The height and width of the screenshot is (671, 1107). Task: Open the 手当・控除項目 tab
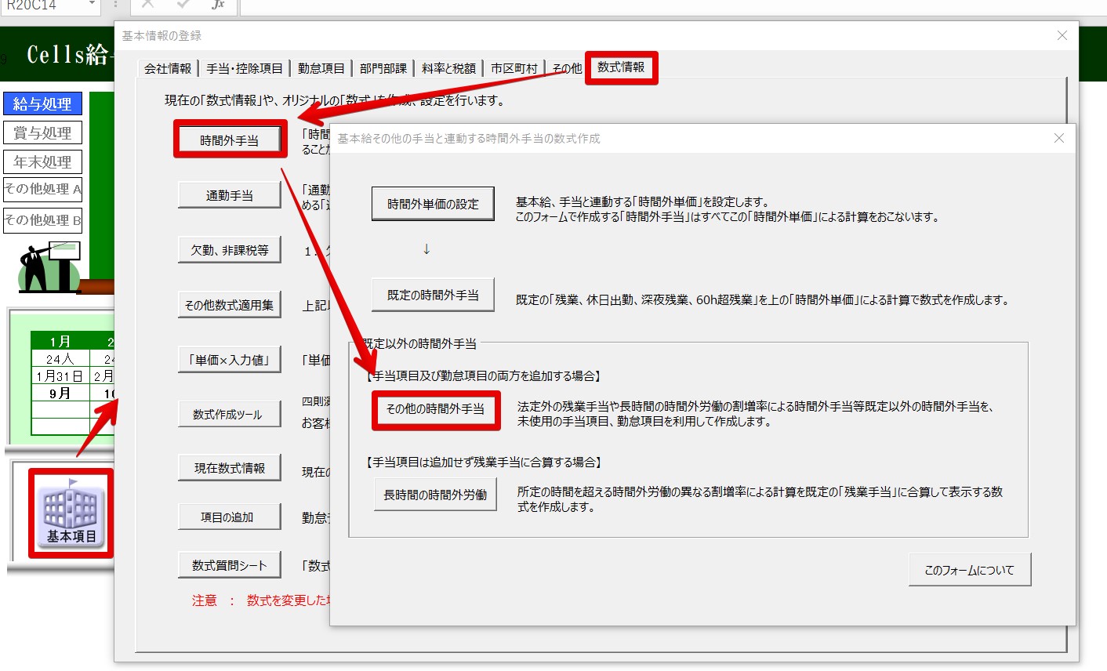[x=245, y=69]
